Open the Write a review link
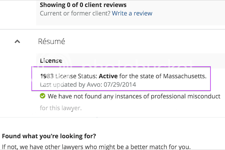 [x=132, y=14]
